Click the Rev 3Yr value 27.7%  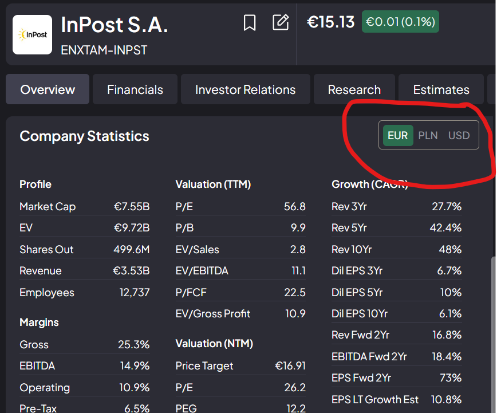pyautogui.click(x=447, y=206)
